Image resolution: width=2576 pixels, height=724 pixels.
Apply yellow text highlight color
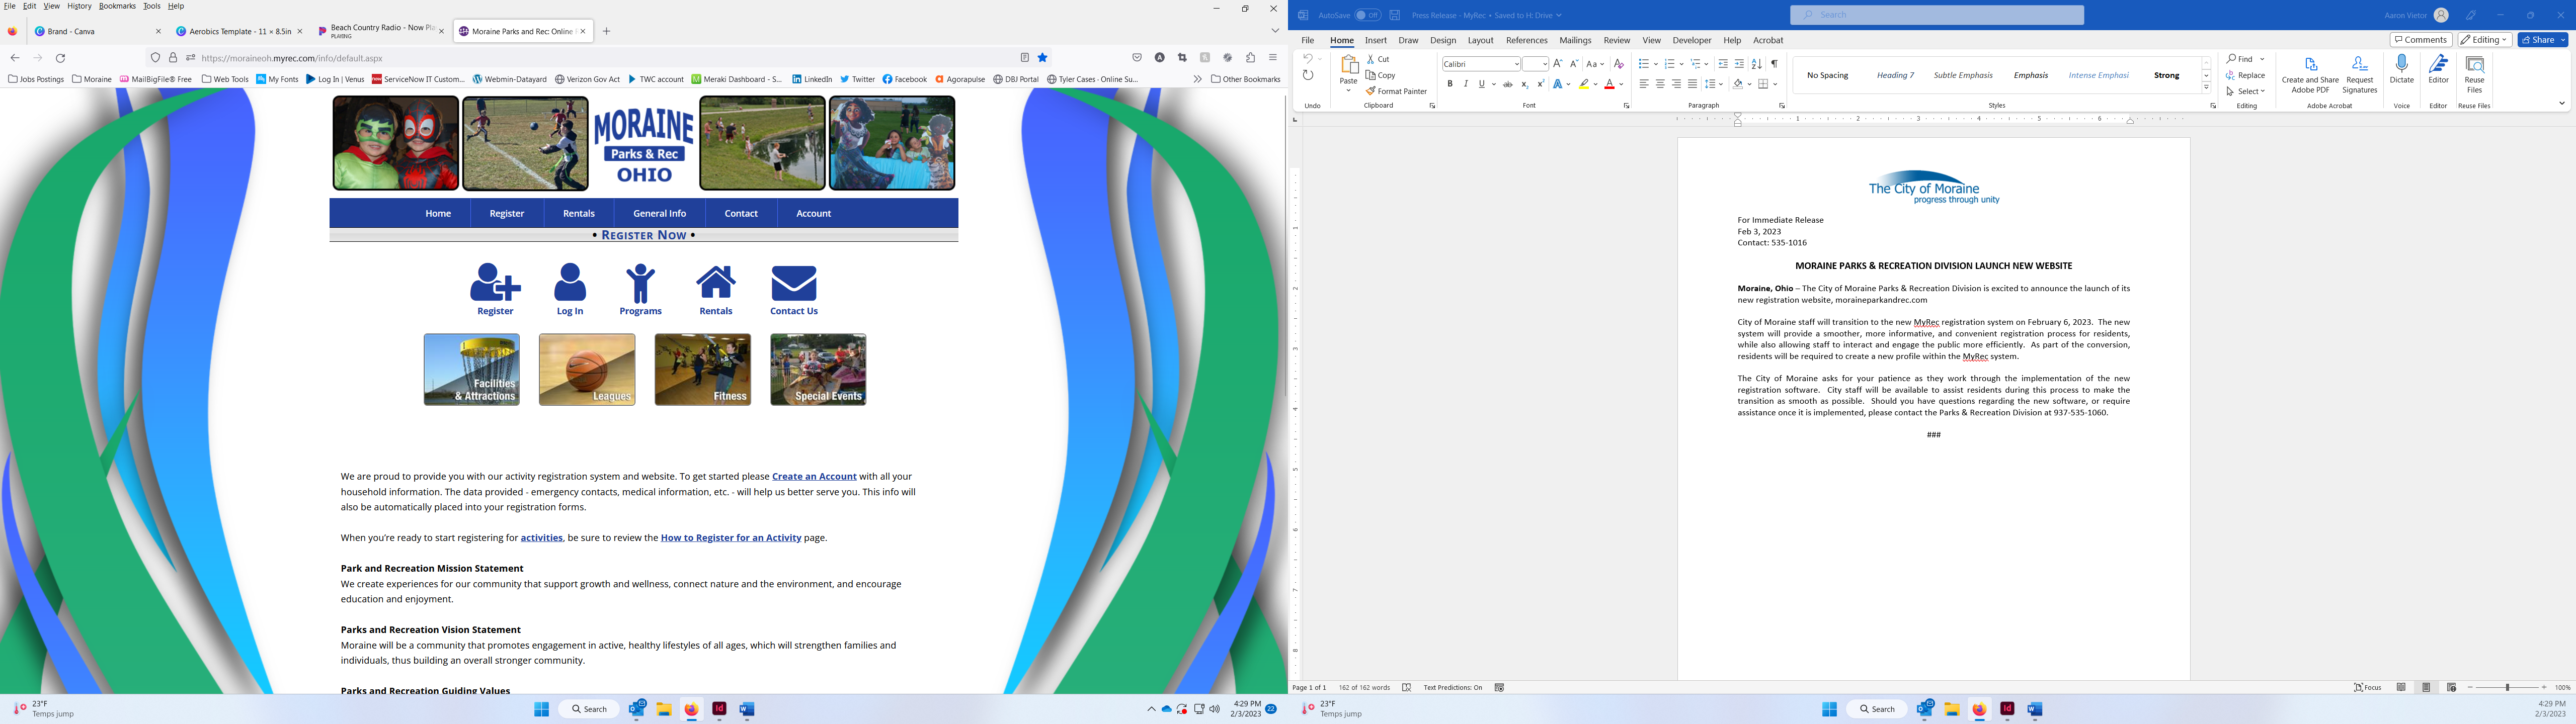1585,84
